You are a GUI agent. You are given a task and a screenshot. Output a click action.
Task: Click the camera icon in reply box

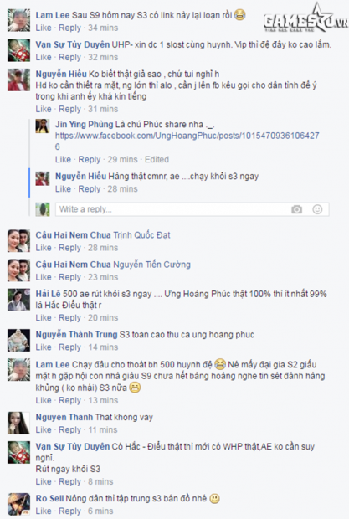point(297,209)
